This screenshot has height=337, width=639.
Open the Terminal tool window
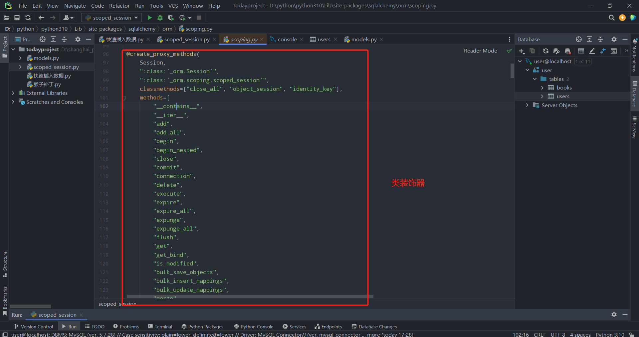160,327
